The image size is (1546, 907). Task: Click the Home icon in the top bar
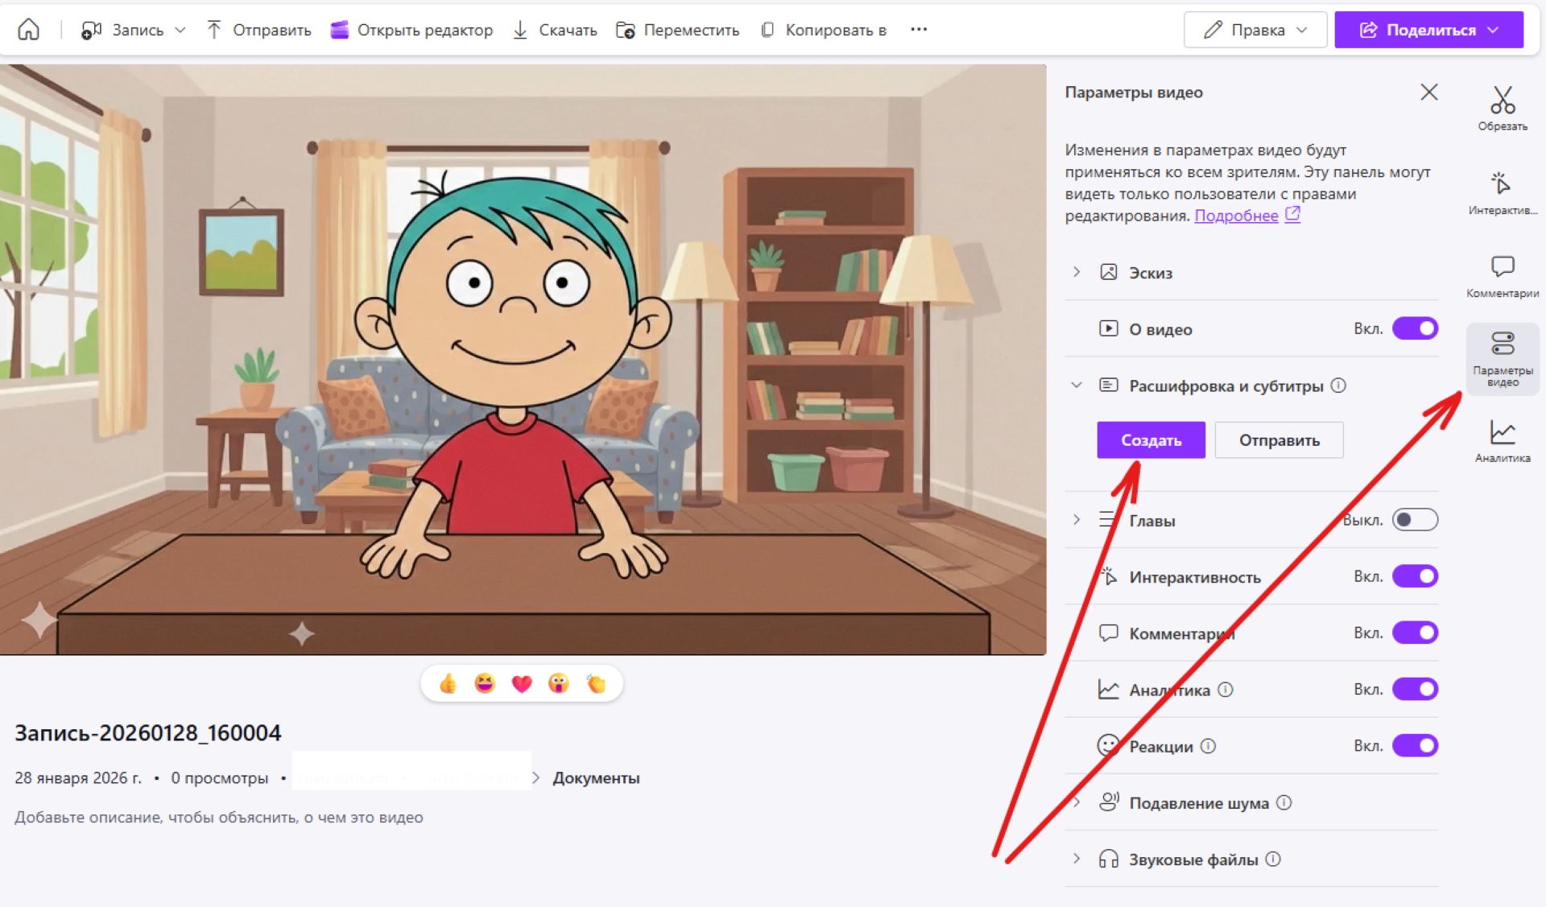[x=29, y=30]
